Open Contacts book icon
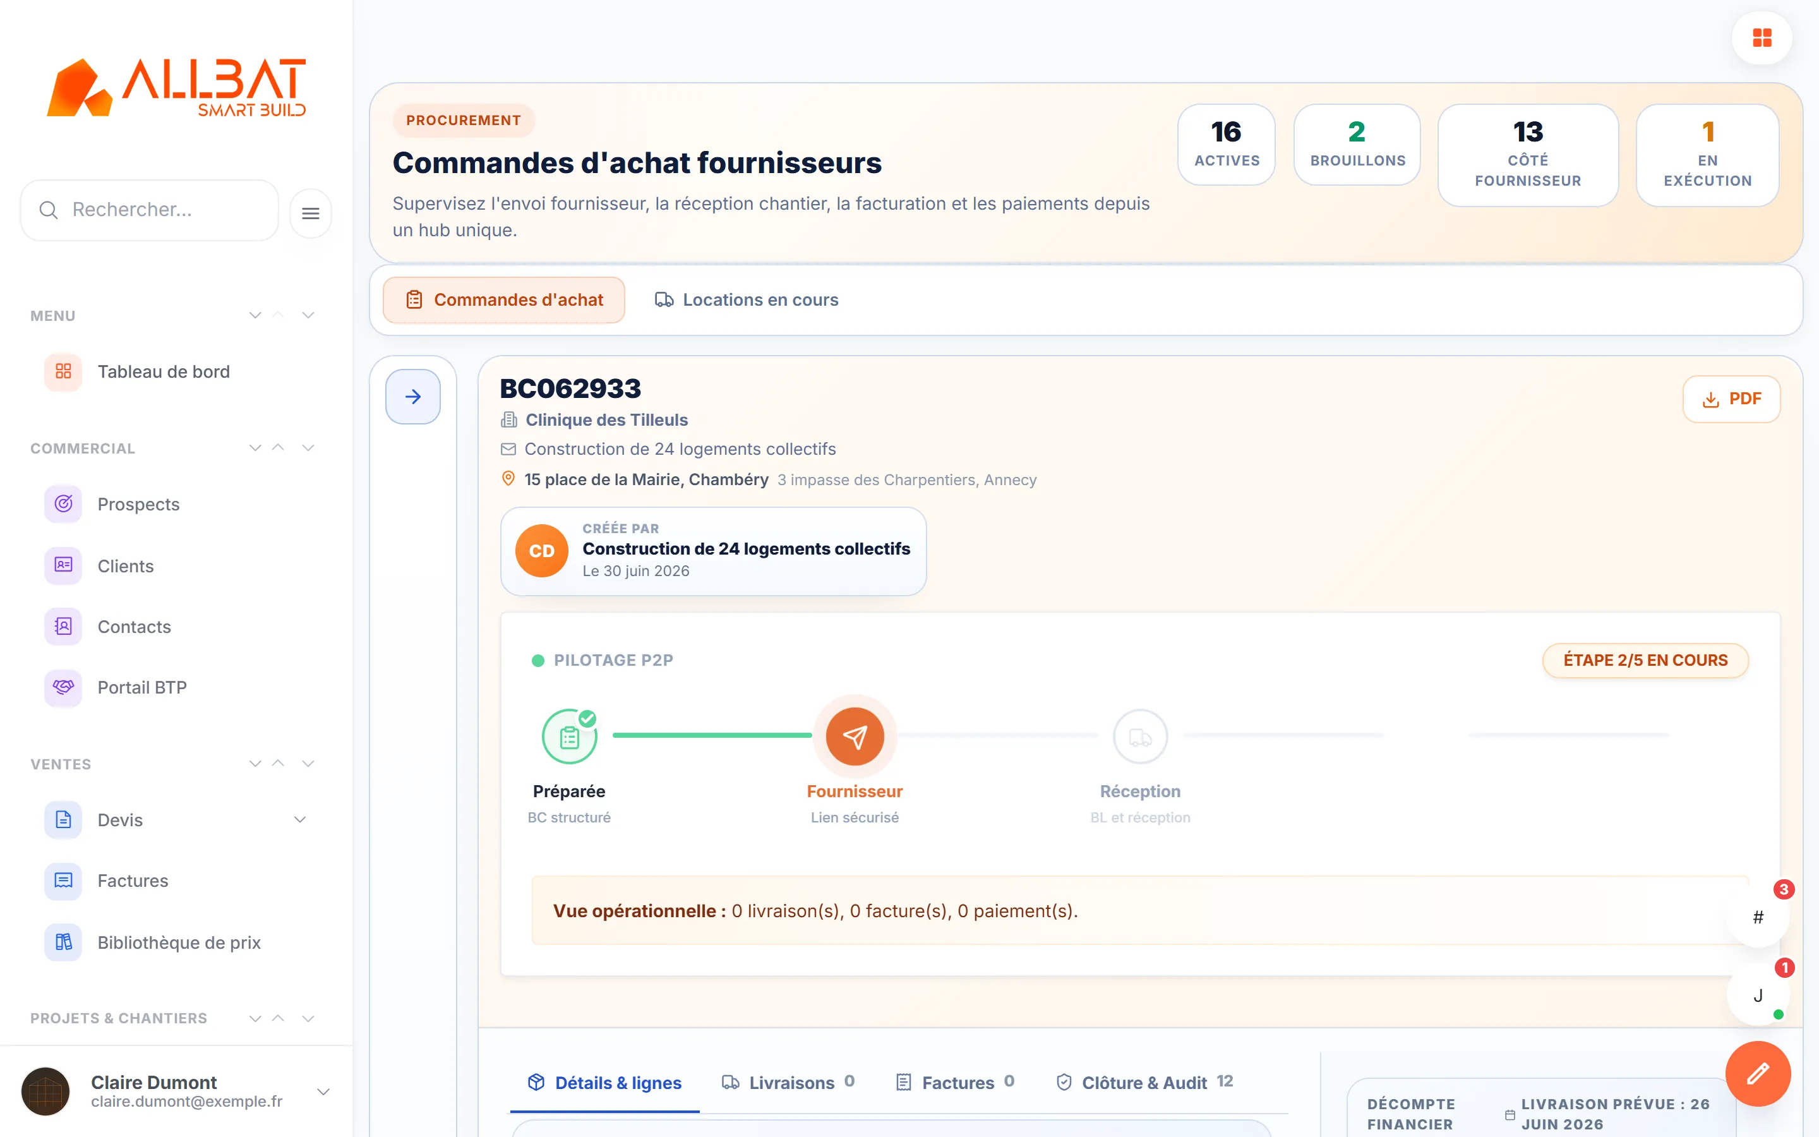Image resolution: width=1819 pixels, height=1137 pixels. 63,627
